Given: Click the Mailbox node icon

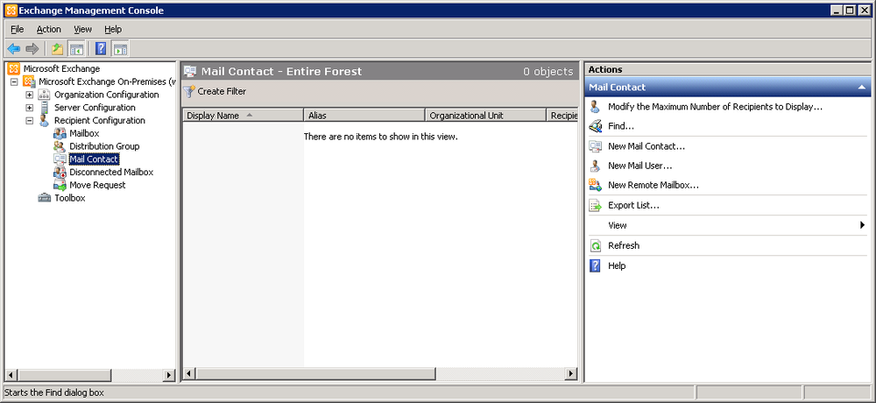Looking at the screenshot, I should (60, 133).
